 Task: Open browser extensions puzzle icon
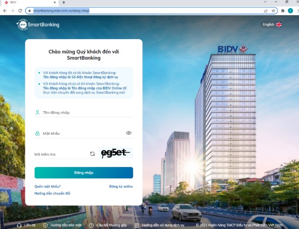coord(283,11)
